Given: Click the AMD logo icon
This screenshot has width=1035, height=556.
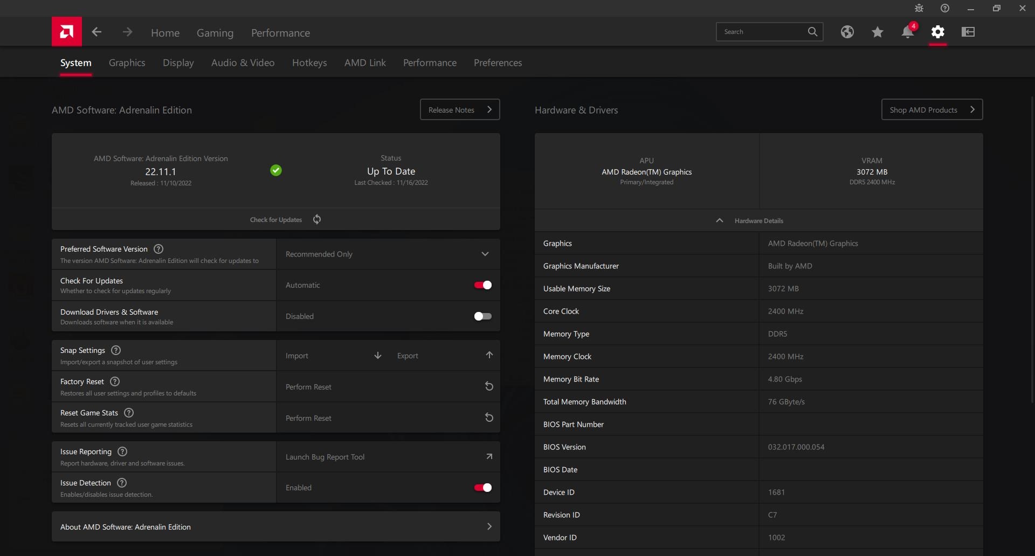Looking at the screenshot, I should 67,32.
